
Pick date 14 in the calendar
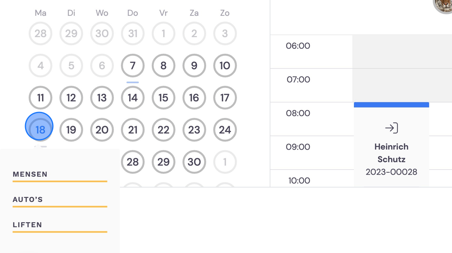click(133, 98)
